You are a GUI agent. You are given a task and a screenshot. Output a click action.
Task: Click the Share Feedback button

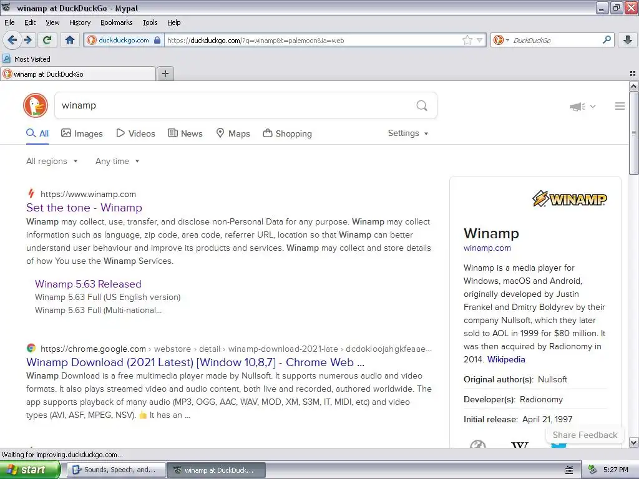(585, 435)
